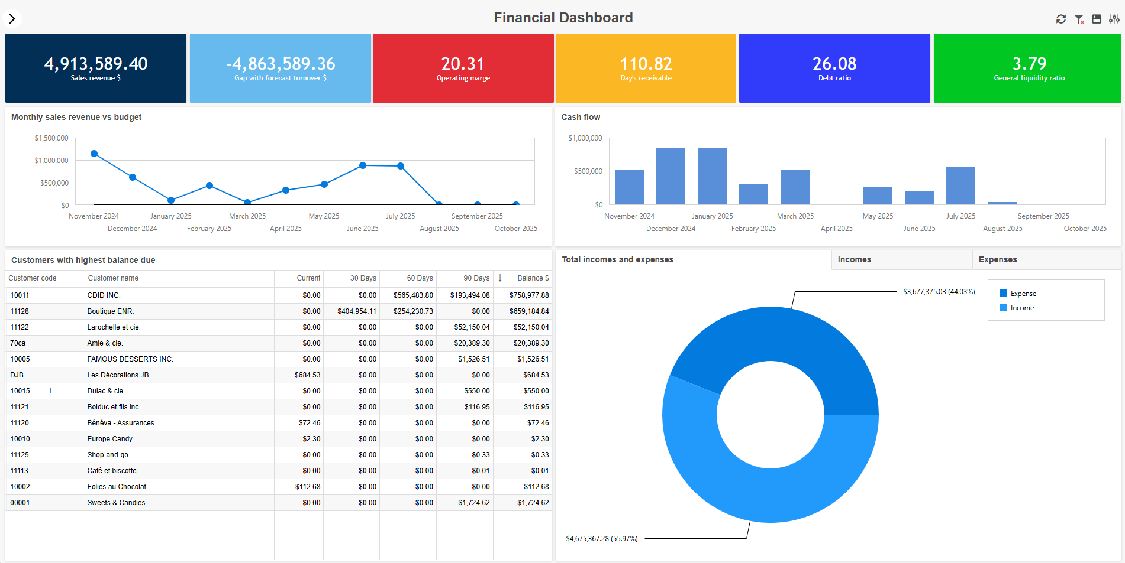This screenshot has height=563, width=1125.
Task: Expand the side panel with arrow
Action: click(x=12, y=19)
